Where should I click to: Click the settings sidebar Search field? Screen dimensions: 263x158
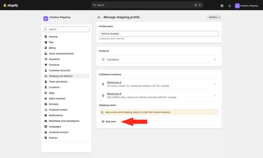(66, 29)
